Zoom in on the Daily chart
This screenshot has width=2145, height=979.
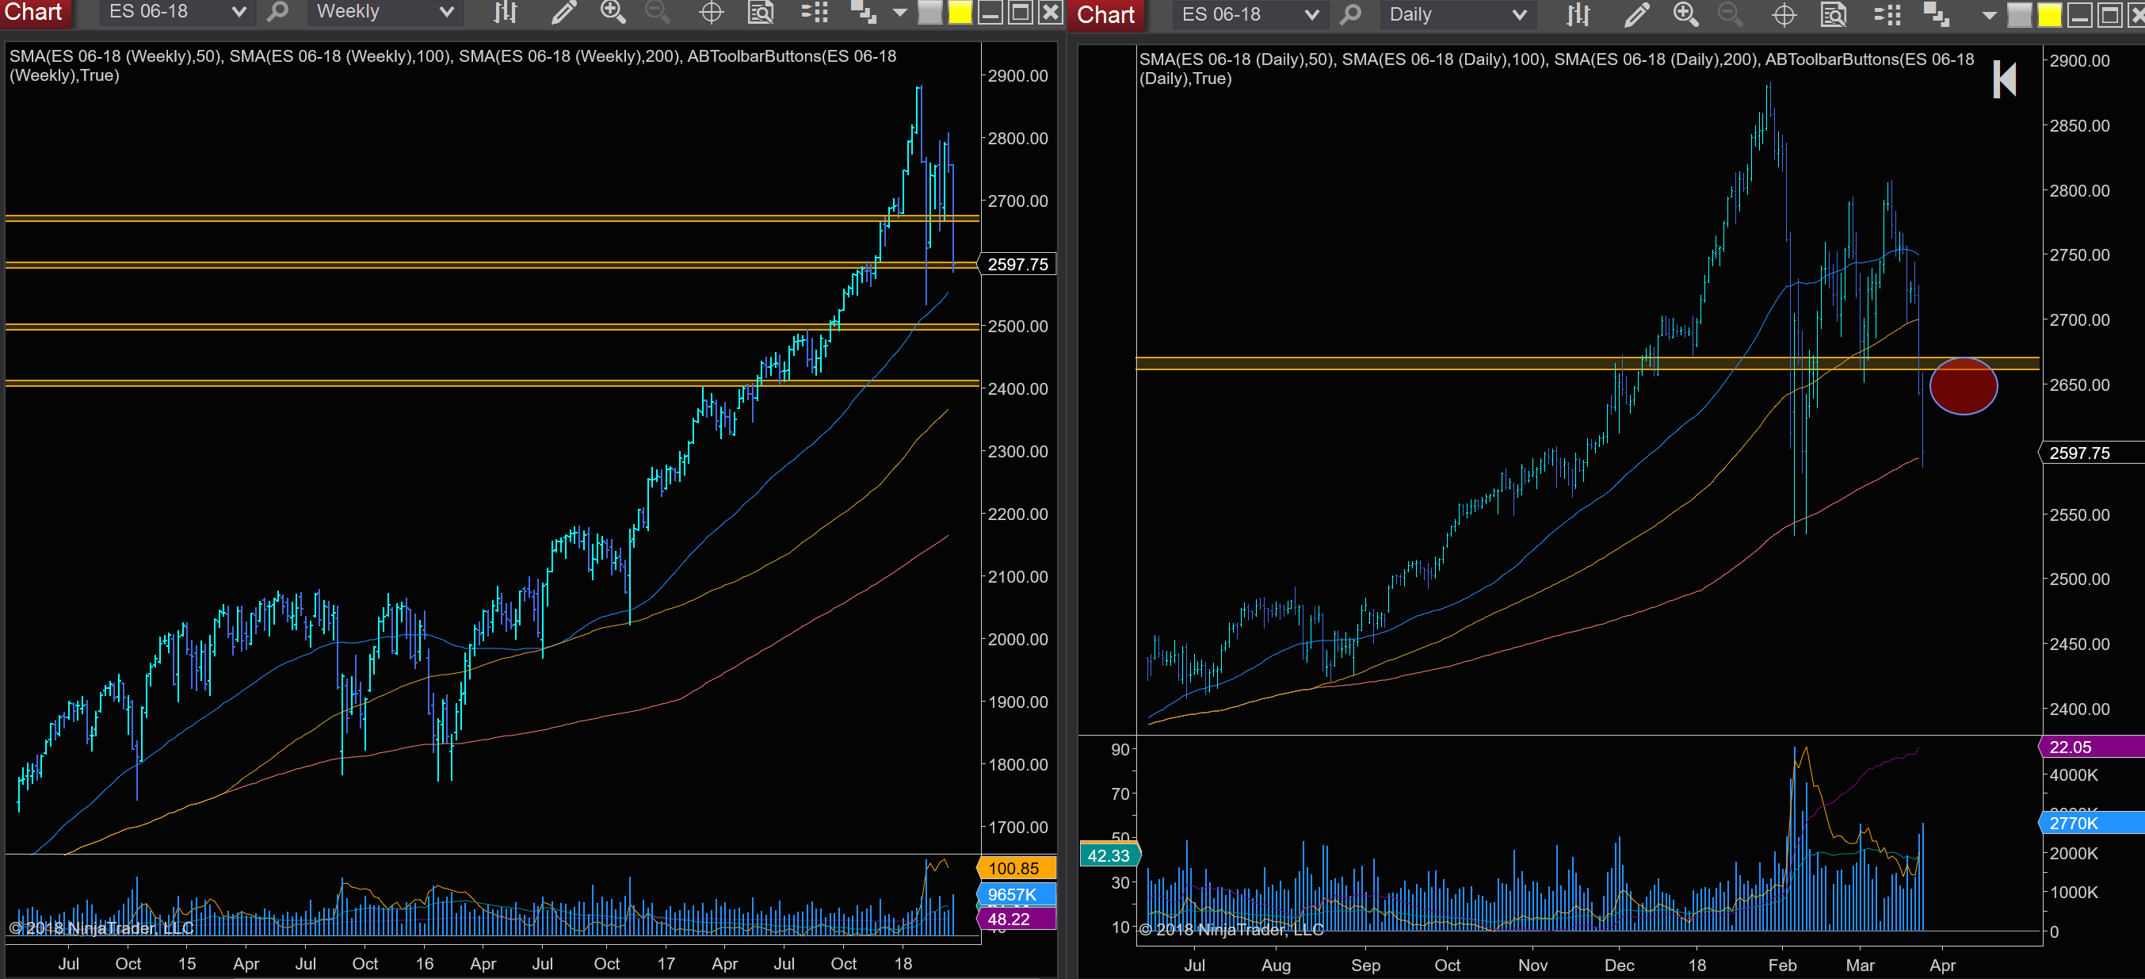click(x=1686, y=14)
